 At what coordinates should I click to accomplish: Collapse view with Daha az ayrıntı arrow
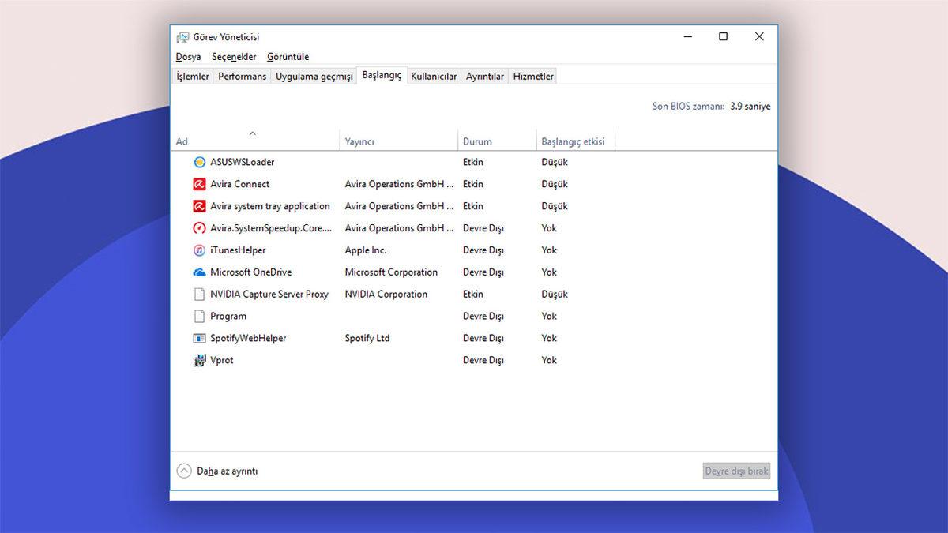(184, 471)
